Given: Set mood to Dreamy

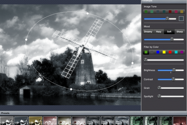Looking at the screenshot, I should (148, 32).
